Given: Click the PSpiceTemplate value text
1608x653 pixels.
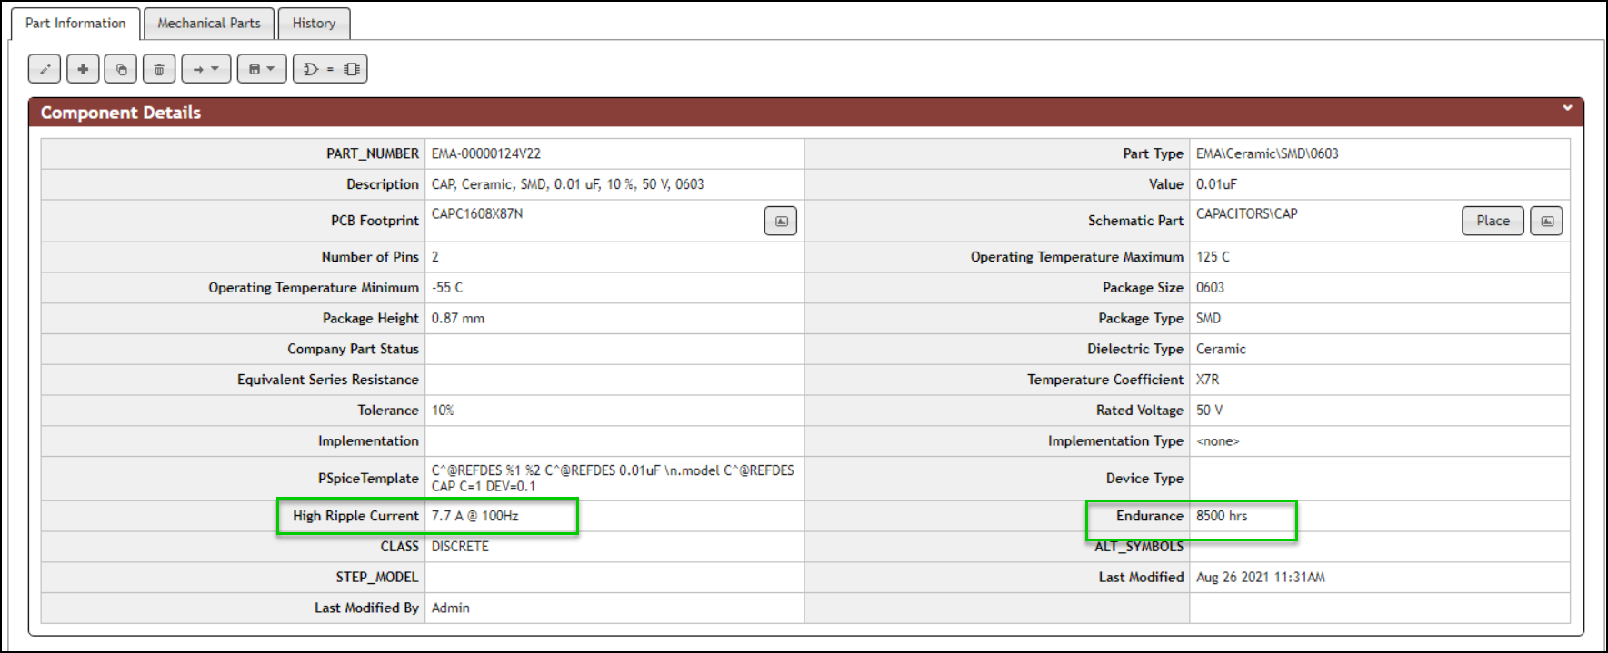Looking at the screenshot, I should 613,479.
